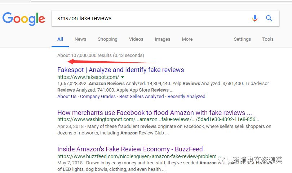The image size is (292, 173).
Task: Click the Company Grades sitelink
Action: (98, 97)
